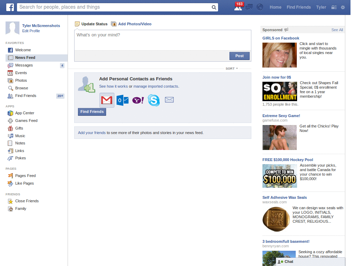Click the App Center icon
The height and width of the screenshot is (266, 355).
coord(10,113)
